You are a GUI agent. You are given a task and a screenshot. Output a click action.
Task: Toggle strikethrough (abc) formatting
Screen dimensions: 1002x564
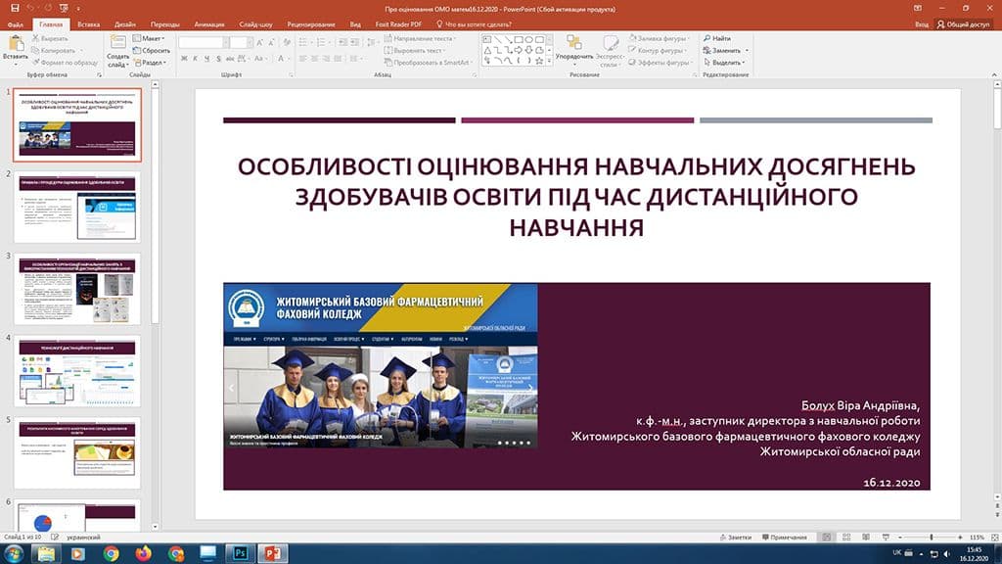point(230,59)
